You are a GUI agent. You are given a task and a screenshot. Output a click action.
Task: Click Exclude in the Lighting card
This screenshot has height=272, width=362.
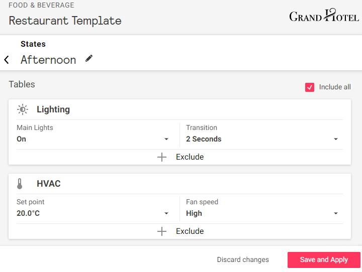pos(190,157)
